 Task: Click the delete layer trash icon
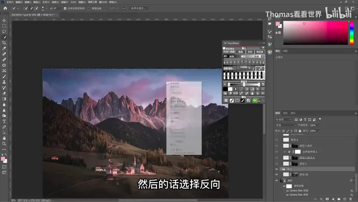pos(351,199)
